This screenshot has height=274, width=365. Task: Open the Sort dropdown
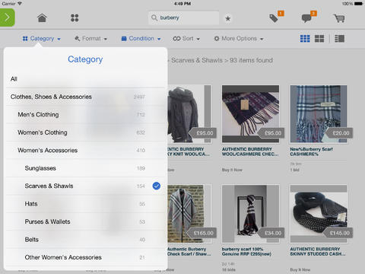(186, 39)
